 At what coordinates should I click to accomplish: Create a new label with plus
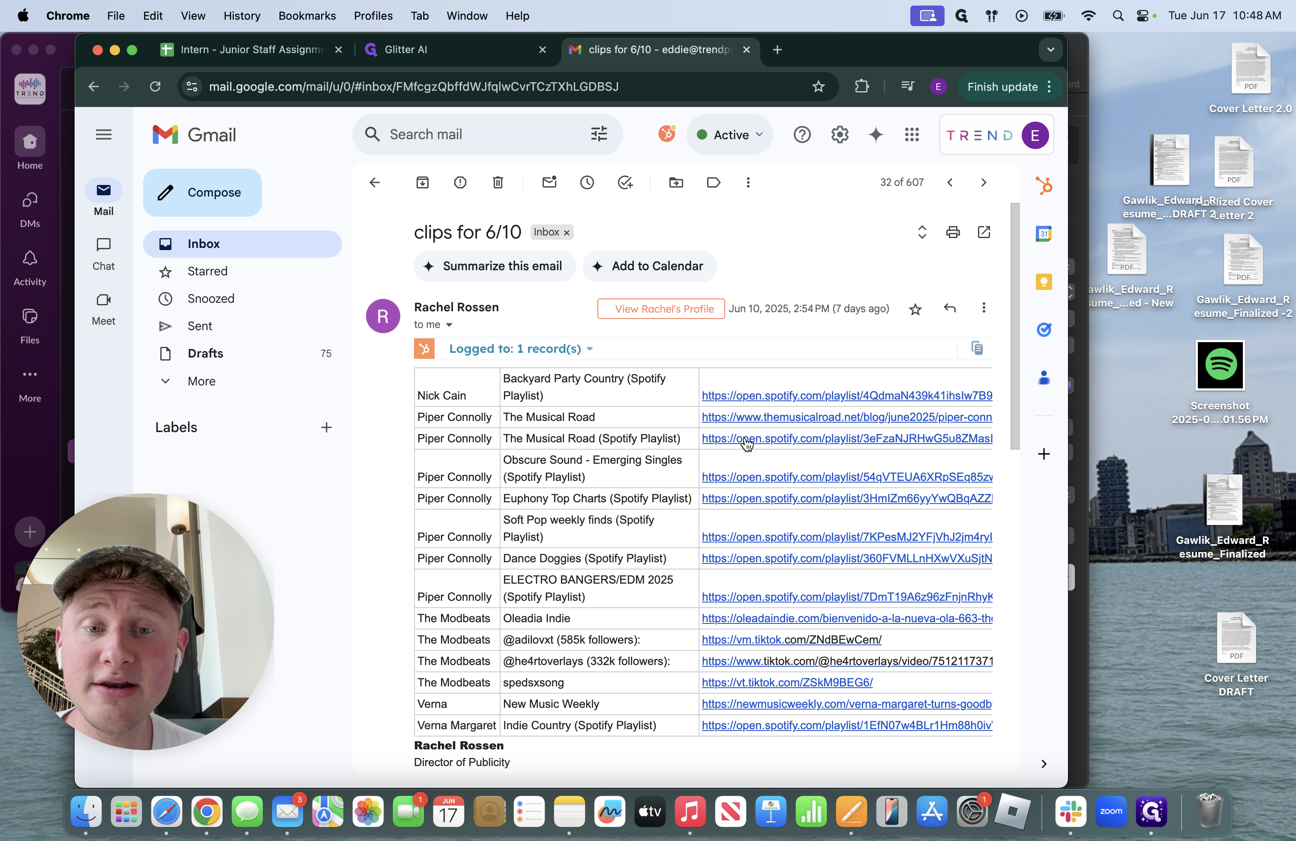[x=326, y=428]
